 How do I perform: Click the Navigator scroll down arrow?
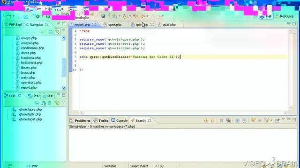click(64, 88)
